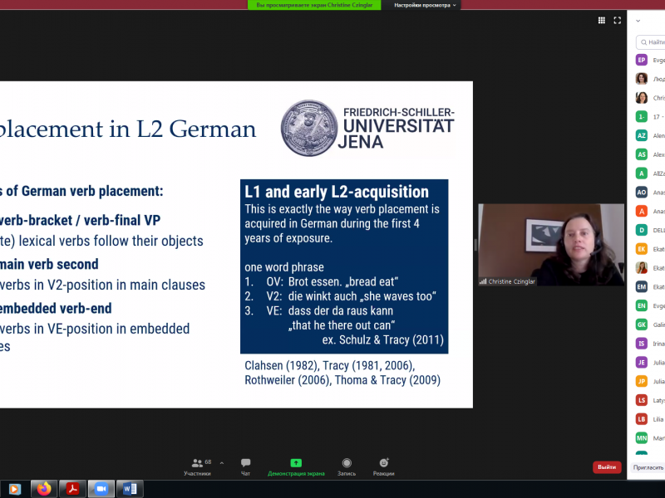Open the PDF reader in taskbar
The width and height of the screenshot is (665, 498).
tap(72, 489)
